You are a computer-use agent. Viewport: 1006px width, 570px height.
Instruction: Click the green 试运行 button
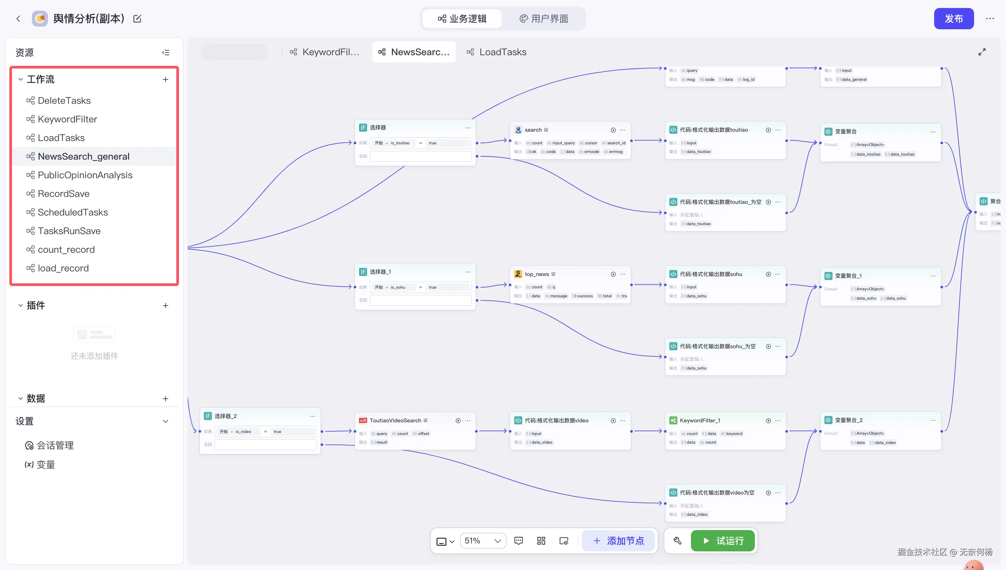[723, 541]
